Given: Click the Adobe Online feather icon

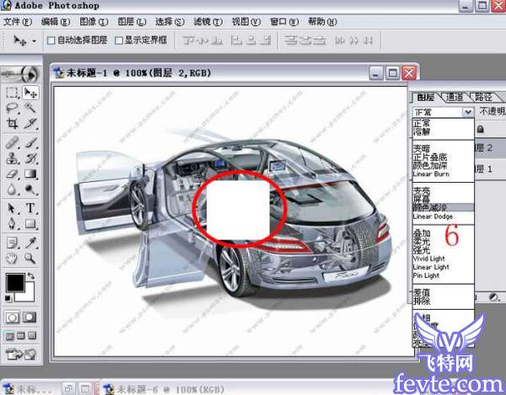Looking at the screenshot, I should click(x=21, y=74).
